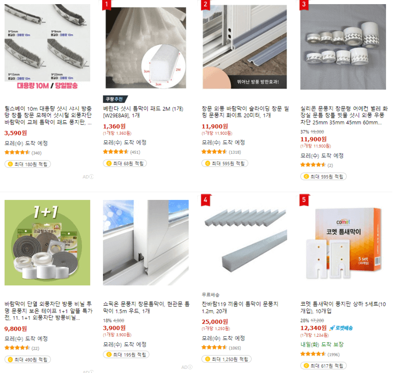This screenshot has width=398, height=373.
Task: Open gray foam strips product image
Action: 245,242
